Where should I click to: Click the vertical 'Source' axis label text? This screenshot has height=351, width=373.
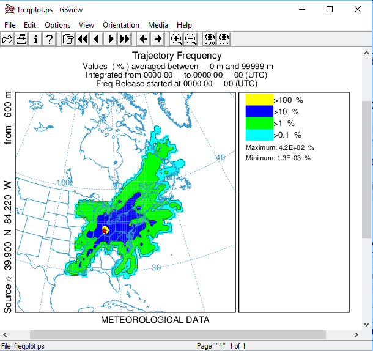(7, 298)
